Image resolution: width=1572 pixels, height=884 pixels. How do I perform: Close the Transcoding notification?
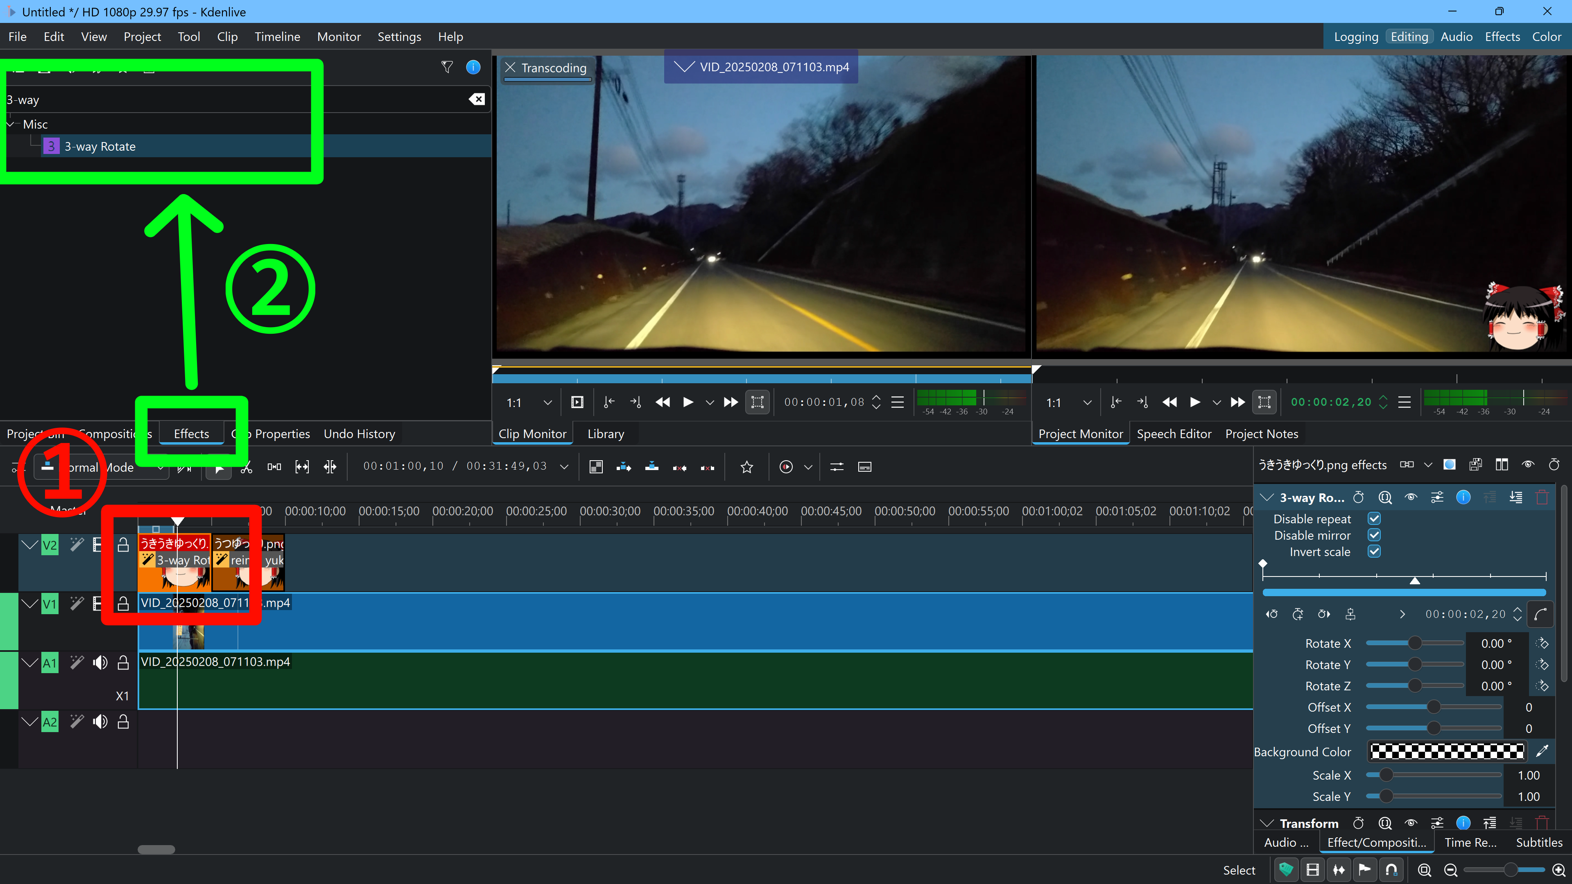(x=511, y=68)
